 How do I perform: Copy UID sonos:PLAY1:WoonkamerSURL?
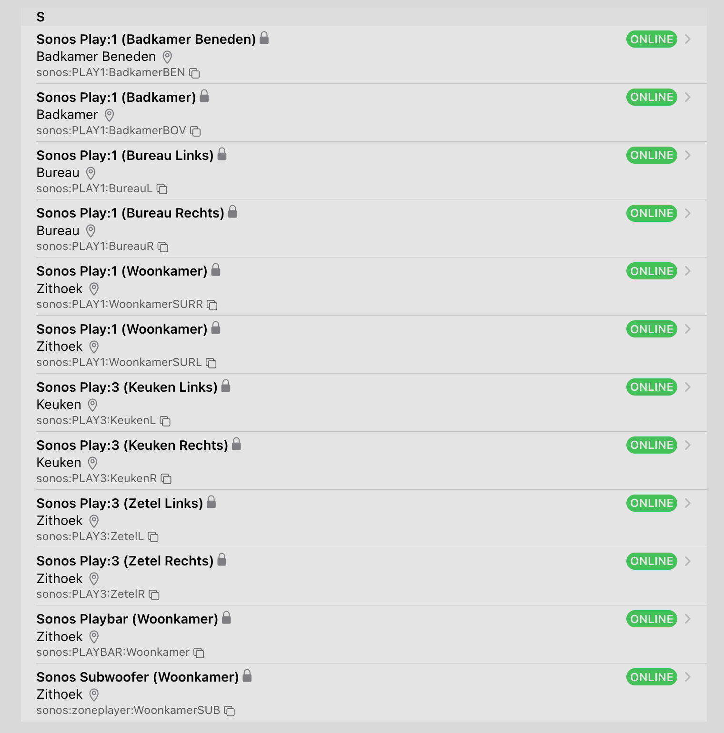click(211, 363)
